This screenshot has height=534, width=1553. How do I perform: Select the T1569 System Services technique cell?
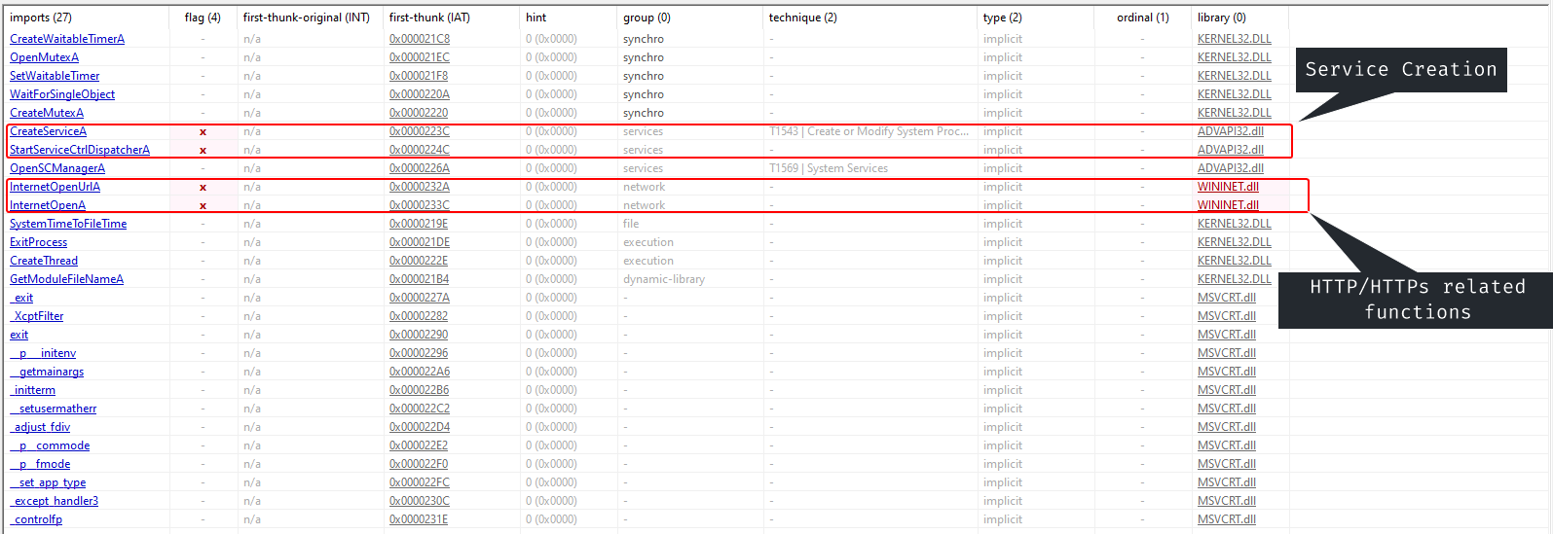[828, 168]
